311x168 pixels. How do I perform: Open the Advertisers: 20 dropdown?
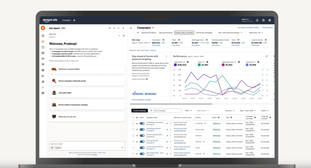click(256, 33)
